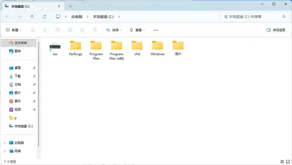Select the Program Files folder
The width and height of the screenshot is (292, 165).
[x=96, y=50]
